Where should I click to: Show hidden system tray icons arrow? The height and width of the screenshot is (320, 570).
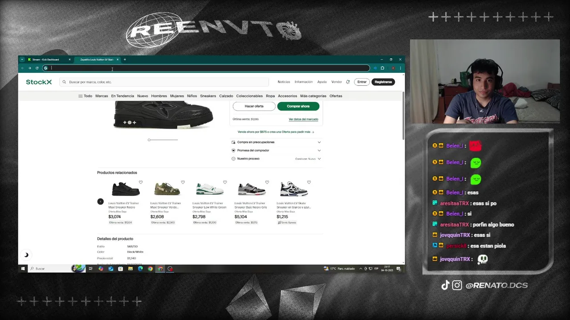pos(361,268)
